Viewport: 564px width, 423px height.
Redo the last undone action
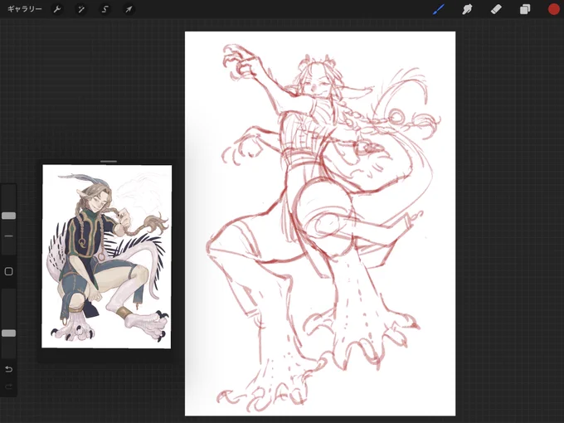point(8,387)
